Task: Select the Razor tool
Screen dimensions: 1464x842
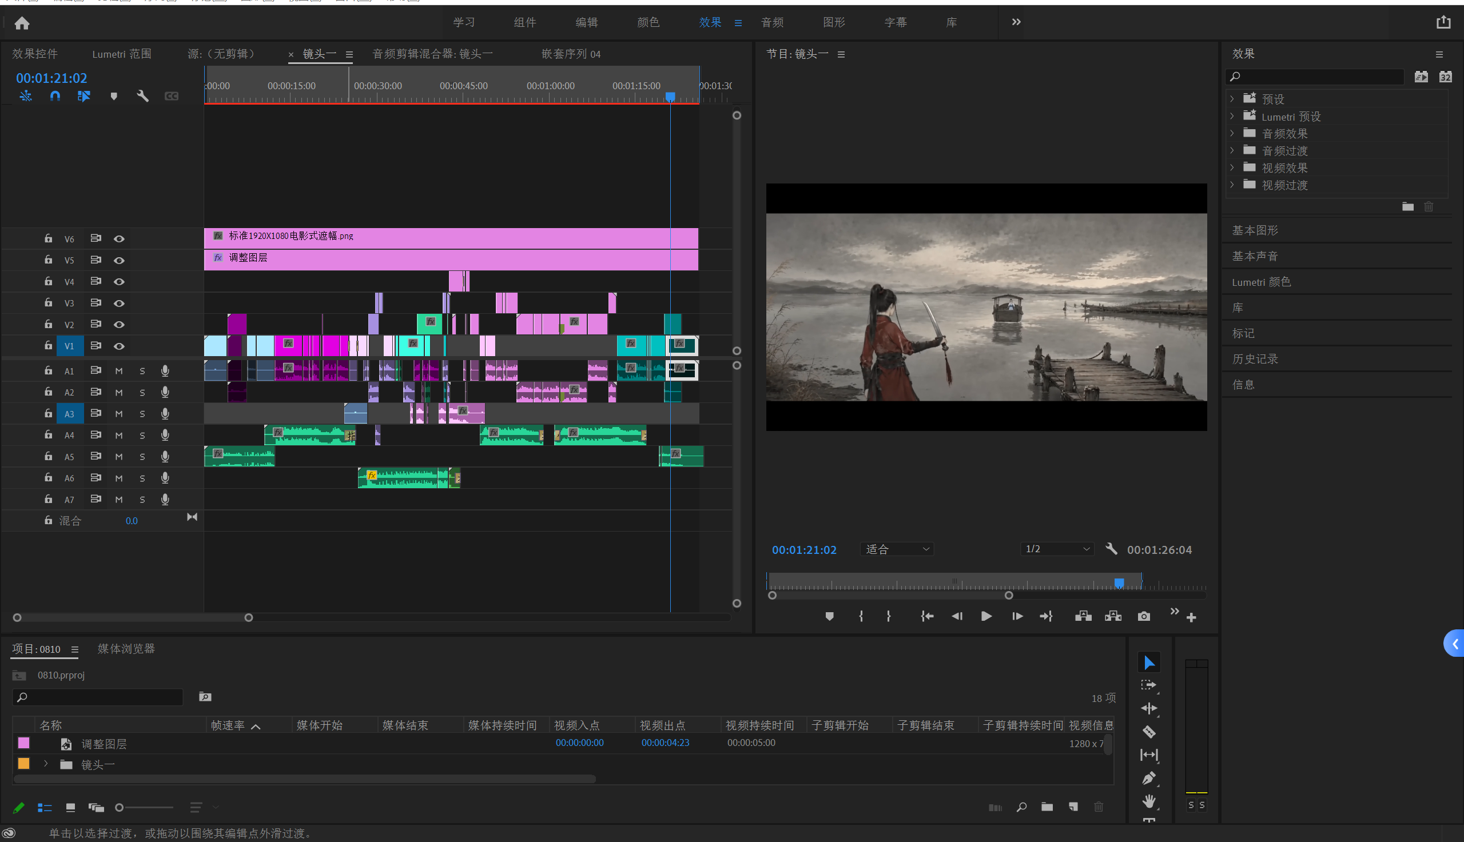Action: point(1149,732)
